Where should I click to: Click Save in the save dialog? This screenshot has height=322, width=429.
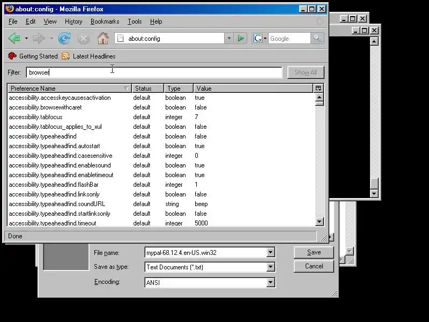(x=314, y=252)
